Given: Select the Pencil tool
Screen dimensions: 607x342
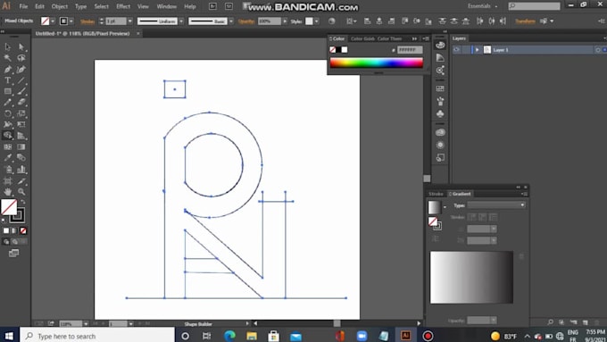Looking at the screenshot, I should pyautogui.click(x=7, y=103).
